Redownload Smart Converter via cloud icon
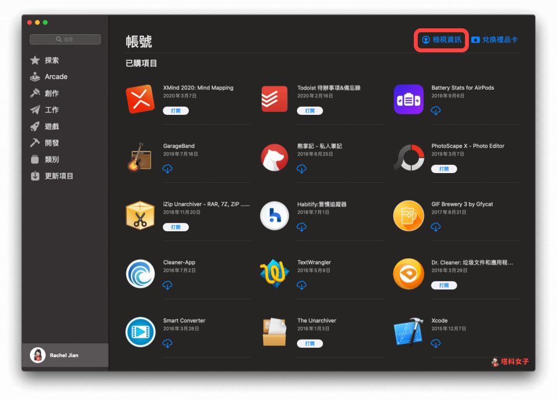The image size is (557, 400). pyautogui.click(x=168, y=343)
